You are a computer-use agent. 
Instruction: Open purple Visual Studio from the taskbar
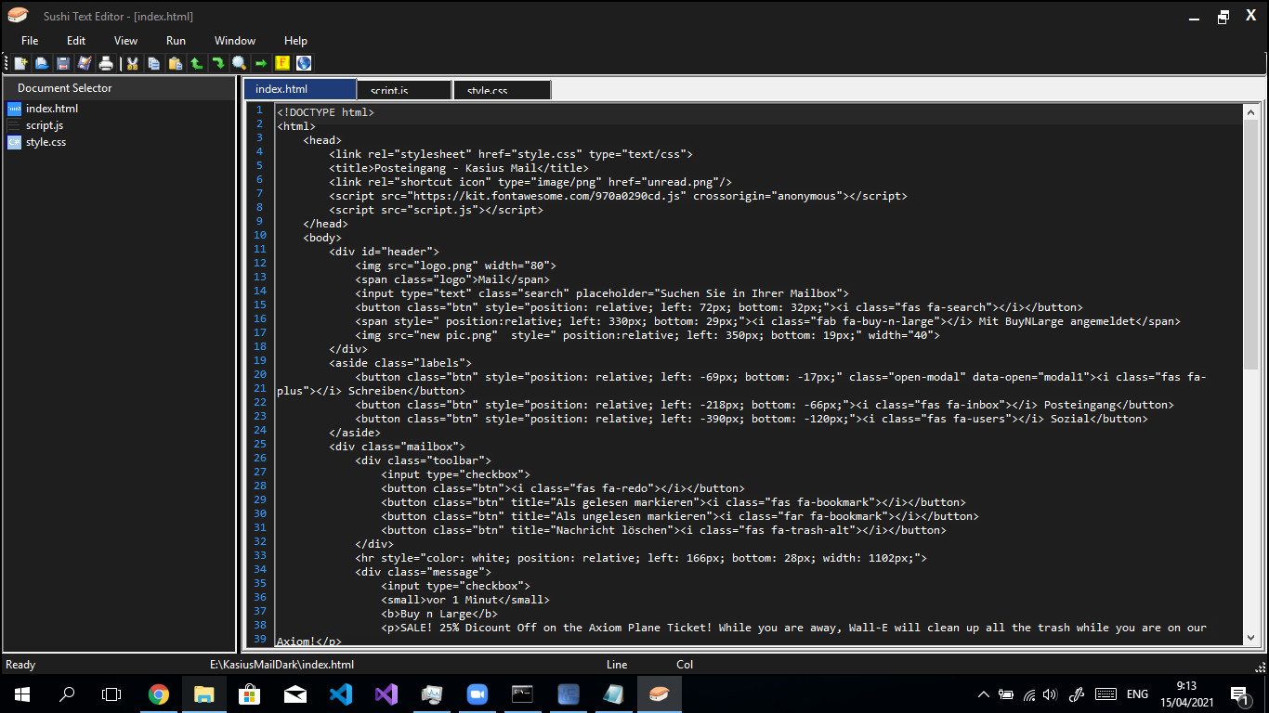click(x=386, y=694)
